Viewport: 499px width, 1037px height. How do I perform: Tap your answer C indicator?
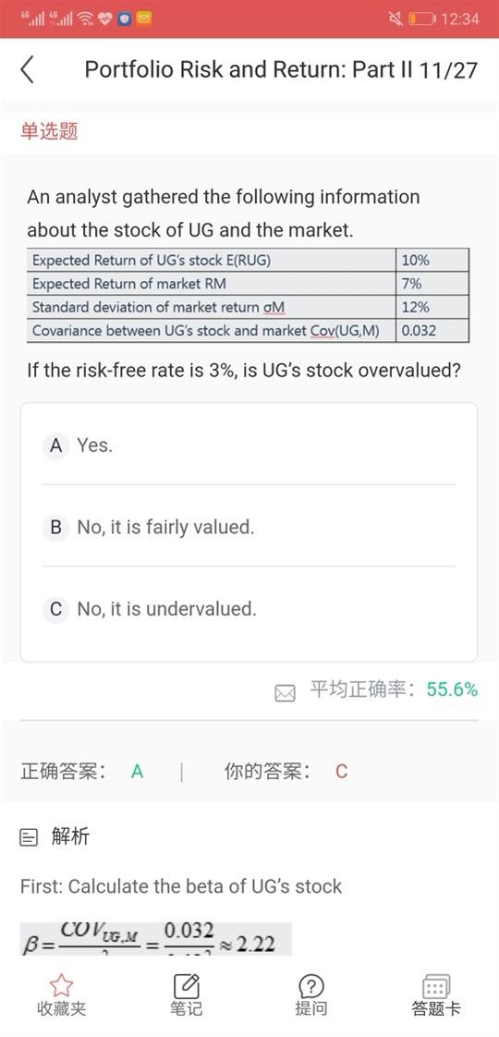[341, 771]
